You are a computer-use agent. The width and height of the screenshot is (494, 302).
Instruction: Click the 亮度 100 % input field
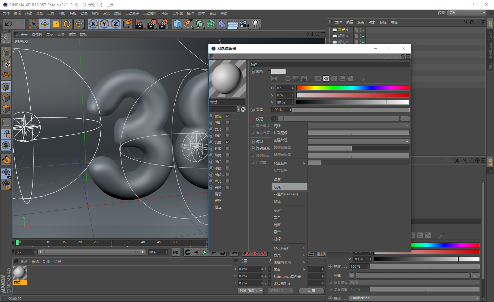point(282,110)
